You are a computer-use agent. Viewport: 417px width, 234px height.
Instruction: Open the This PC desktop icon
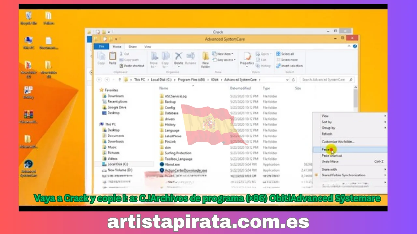click(x=28, y=43)
